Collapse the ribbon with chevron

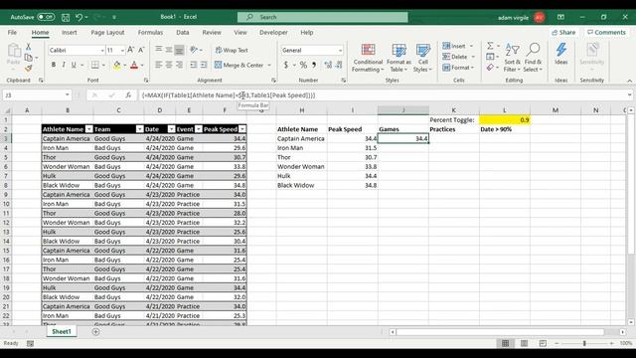coord(629,81)
